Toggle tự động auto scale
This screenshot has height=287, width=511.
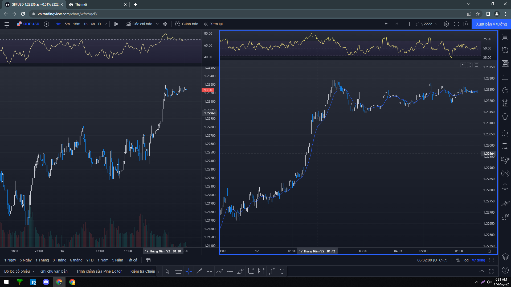479,260
